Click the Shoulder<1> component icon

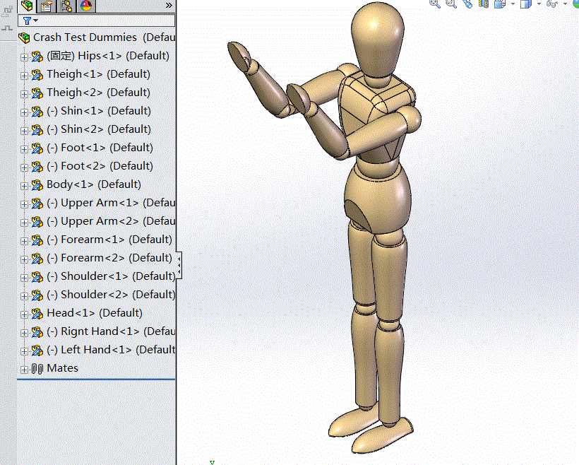tap(37, 277)
